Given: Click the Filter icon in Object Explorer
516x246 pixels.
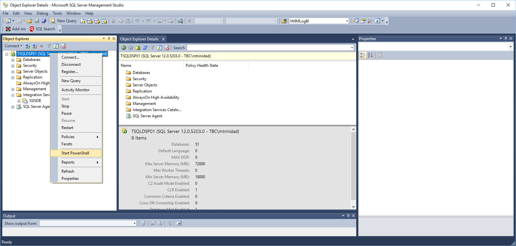Looking at the screenshot, I should tap(49, 46).
